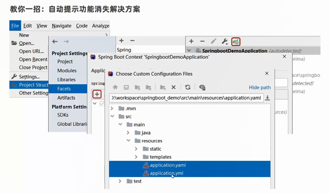
Task: Choose Open... in File menu
Action: (x=27, y=43)
